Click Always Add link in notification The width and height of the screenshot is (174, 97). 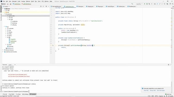pyautogui.click(x=153, y=91)
